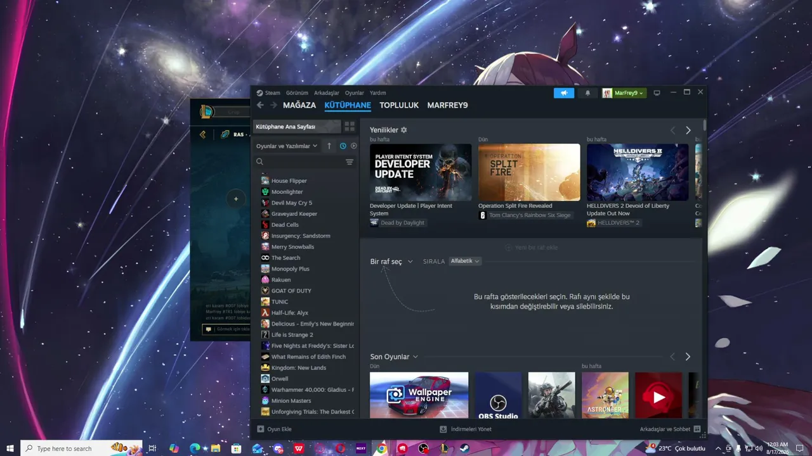
Task: Toggle the ready-to-play filter icon
Action: click(x=354, y=146)
